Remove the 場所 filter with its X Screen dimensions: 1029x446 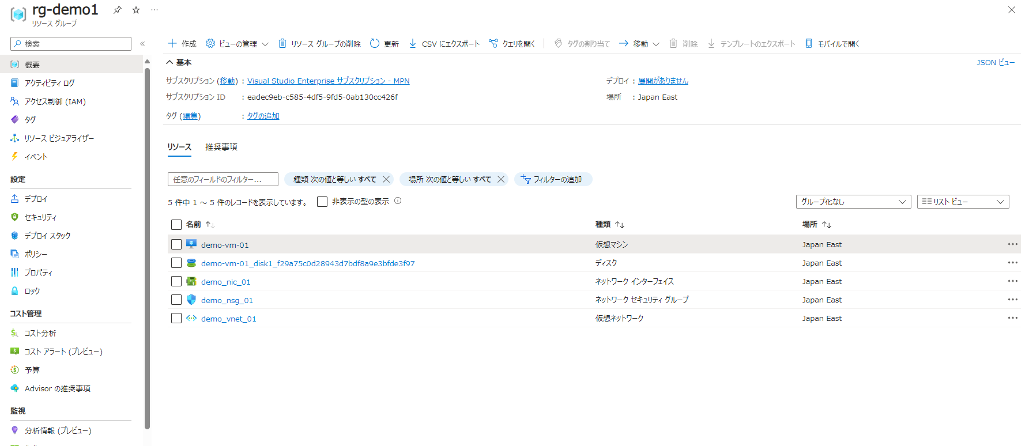501,179
